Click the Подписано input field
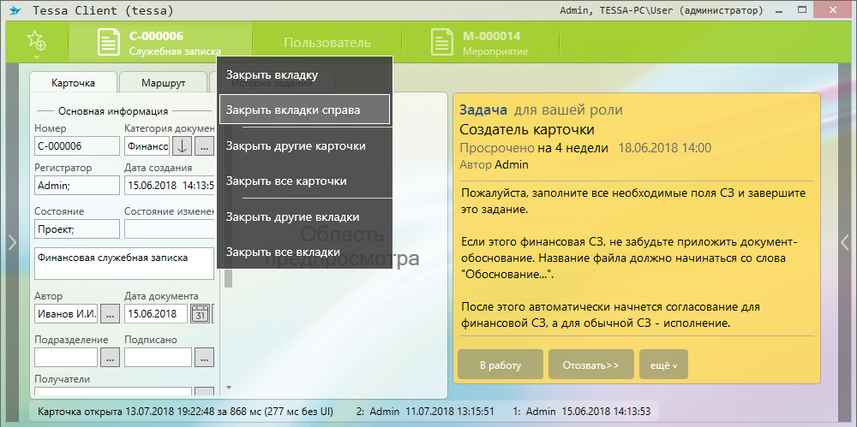Image resolution: width=857 pixels, height=427 pixels. (159, 357)
